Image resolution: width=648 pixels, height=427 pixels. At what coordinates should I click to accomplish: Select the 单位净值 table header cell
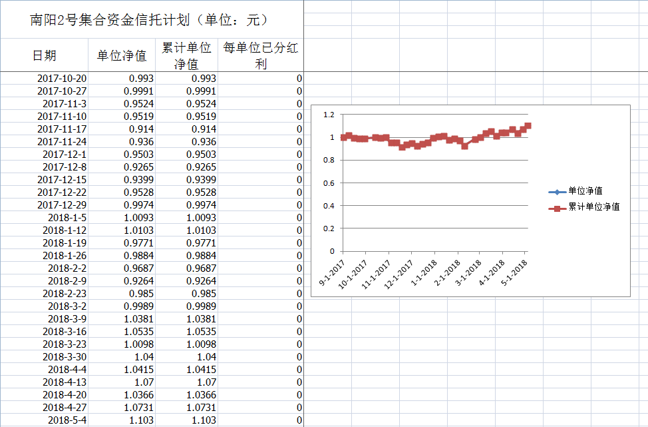coord(122,55)
